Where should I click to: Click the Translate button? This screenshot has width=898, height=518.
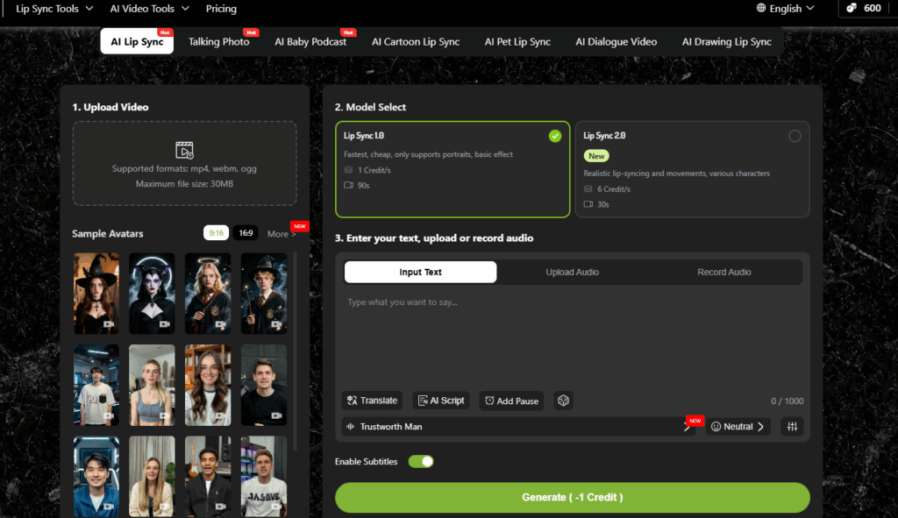pyautogui.click(x=372, y=401)
